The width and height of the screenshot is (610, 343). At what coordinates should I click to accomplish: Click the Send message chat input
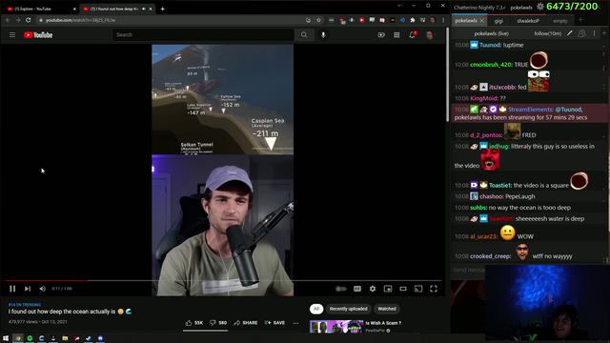(469, 270)
